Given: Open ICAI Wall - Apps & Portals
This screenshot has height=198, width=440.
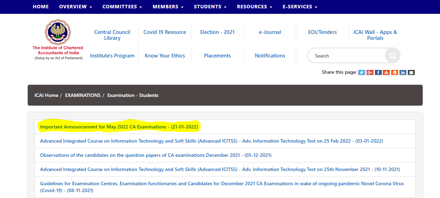Looking at the screenshot, I should (375, 35).
